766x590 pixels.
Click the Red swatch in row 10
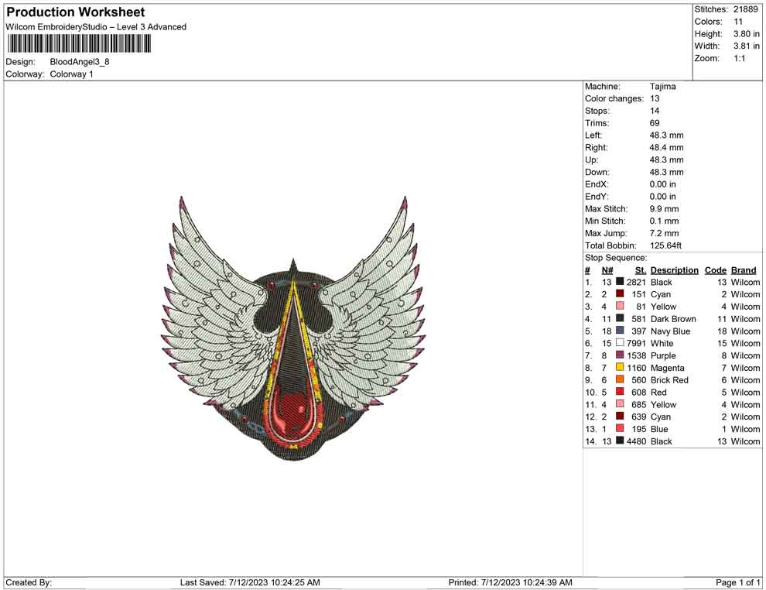coord(620,392)
